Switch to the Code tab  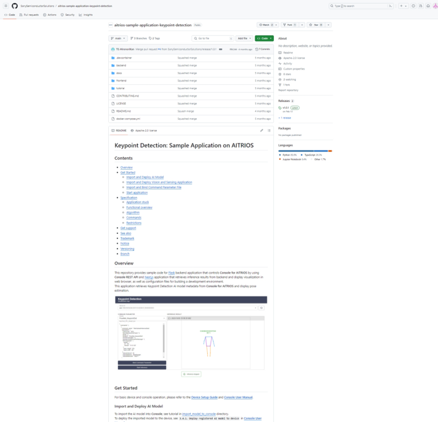pyautogui.click(x=10, y=15)
